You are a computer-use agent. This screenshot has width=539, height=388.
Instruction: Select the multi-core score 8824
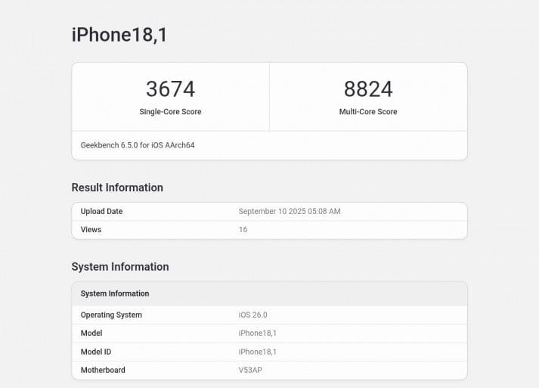pyautogui.click(x=368, y=88)
